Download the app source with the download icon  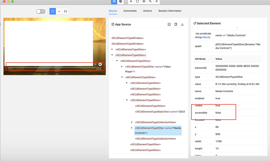(182, 24)
